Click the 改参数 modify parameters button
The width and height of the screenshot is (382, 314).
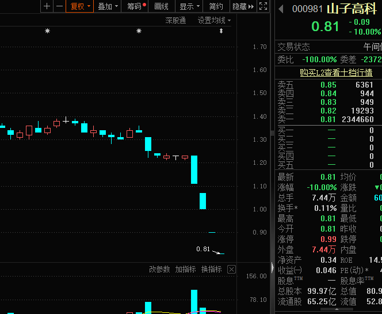tap(159, 269)
